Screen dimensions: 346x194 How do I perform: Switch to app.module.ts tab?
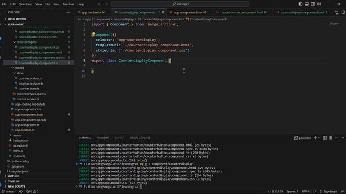click(91, 12)
